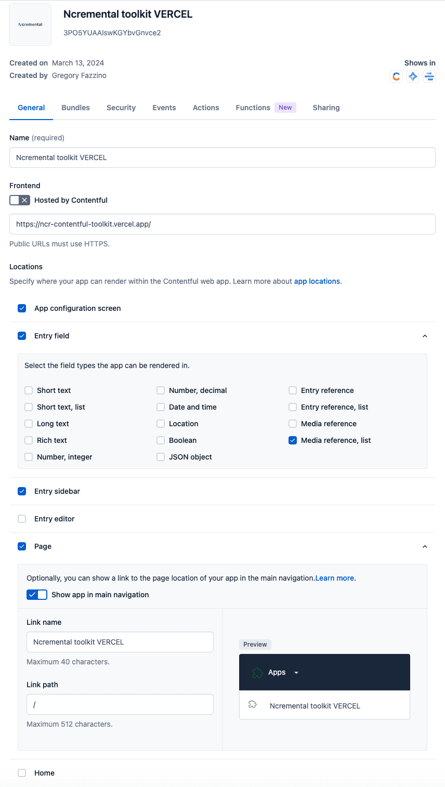The image size is (445, 787).
Task: Click the Contentful C logo under Shows in
Action: click(x=396, y=76)
